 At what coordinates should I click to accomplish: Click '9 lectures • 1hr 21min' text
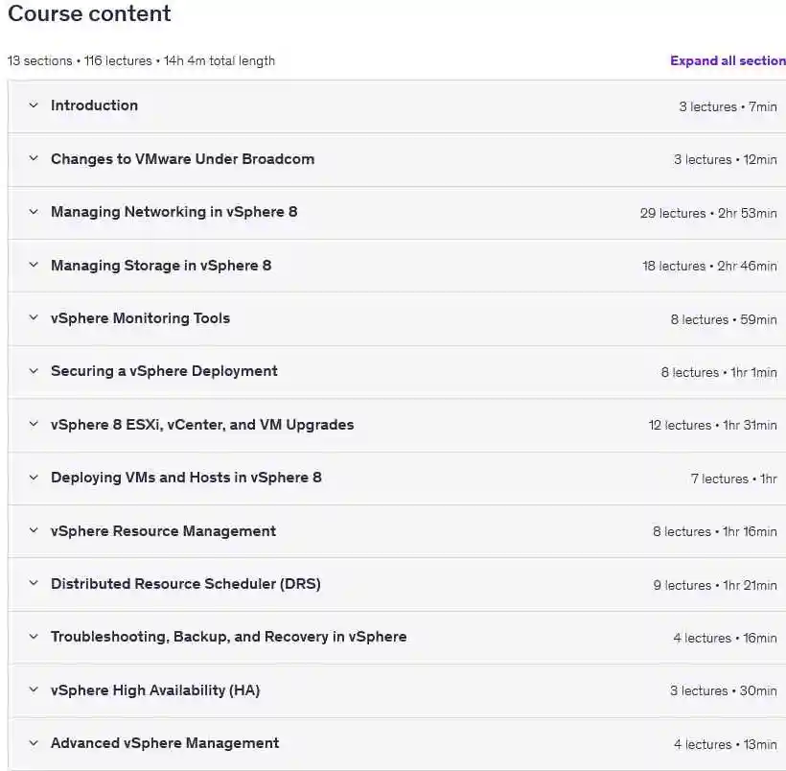[715, 585]
